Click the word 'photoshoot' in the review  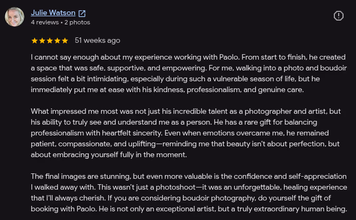point(175,187)
